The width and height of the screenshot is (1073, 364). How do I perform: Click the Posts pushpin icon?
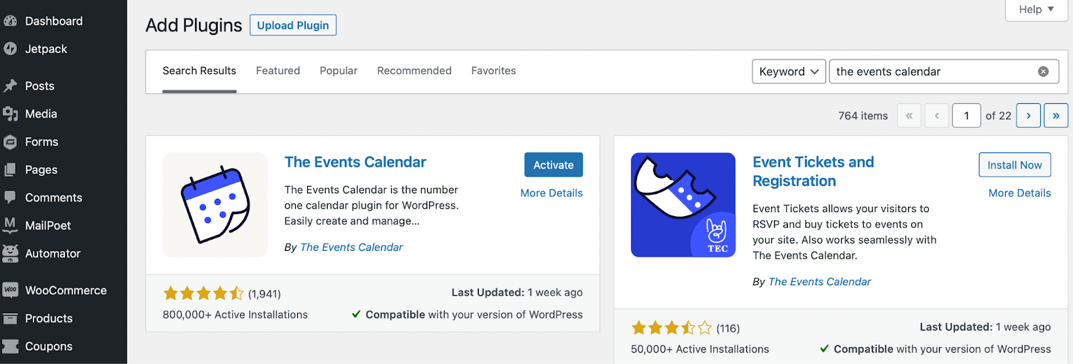(10, 86)
